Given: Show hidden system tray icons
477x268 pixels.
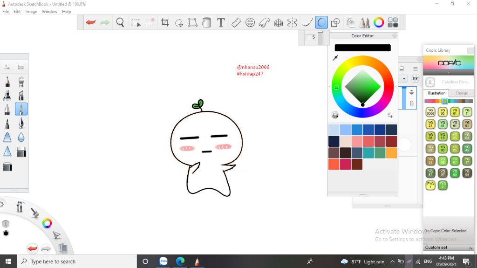Looking at the screenshot, I should click(392, 261).
